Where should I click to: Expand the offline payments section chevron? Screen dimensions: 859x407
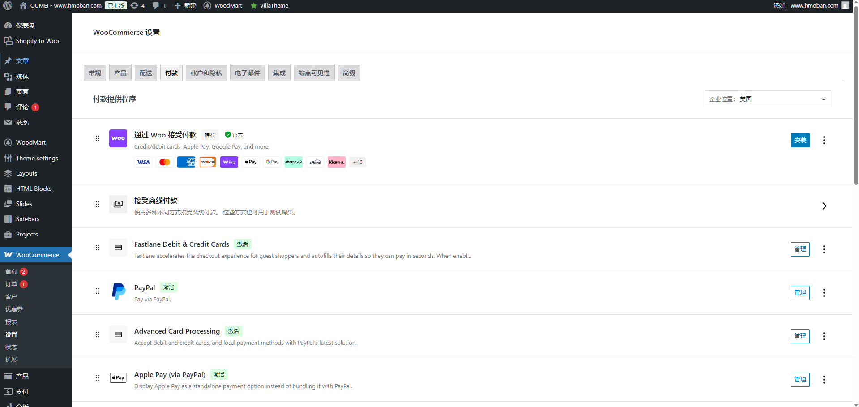click(824, 206)
